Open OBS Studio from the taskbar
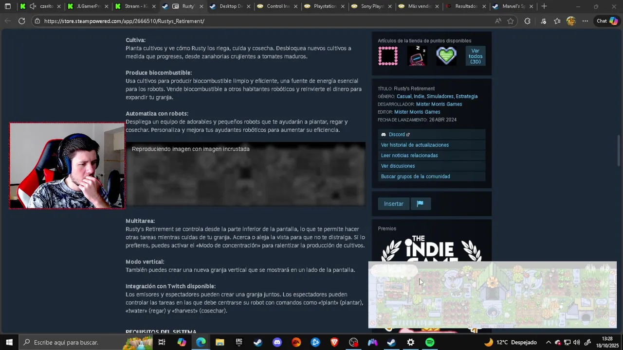Screen dimensions: 623x350 [353, 342]
